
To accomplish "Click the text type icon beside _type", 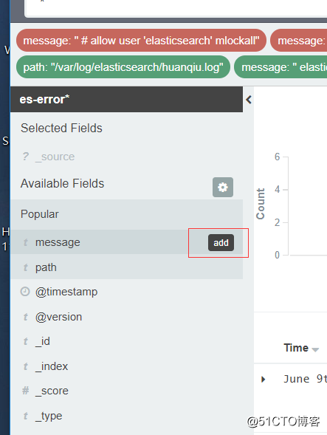I will pos(26,416).
